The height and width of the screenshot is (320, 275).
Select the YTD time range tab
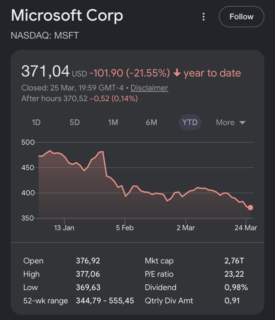pos(190,122)
